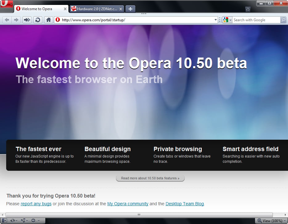This screenshot has width=288, height=224.
Task: Click the Opera Link sync icon
Action: pyautogui.click(x=13, y=221)
